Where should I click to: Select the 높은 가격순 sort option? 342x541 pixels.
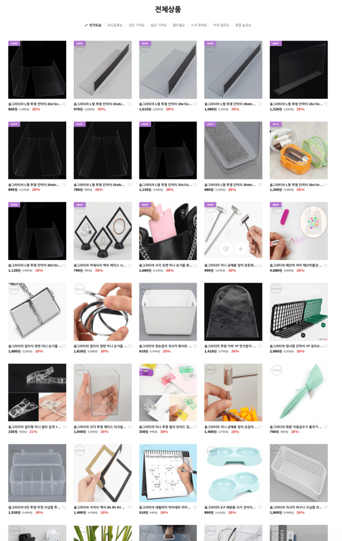click(159, 25)
